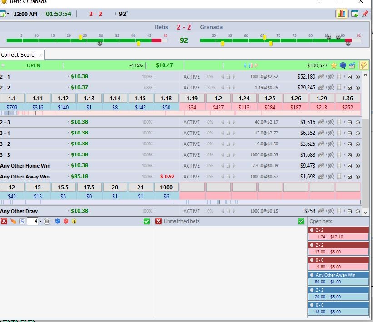Click the red pushpin icon
This screenshot has width=373, height=322.
pos(365,14)
